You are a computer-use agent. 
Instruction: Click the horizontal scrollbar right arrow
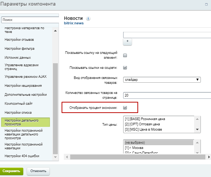point(209,157)
